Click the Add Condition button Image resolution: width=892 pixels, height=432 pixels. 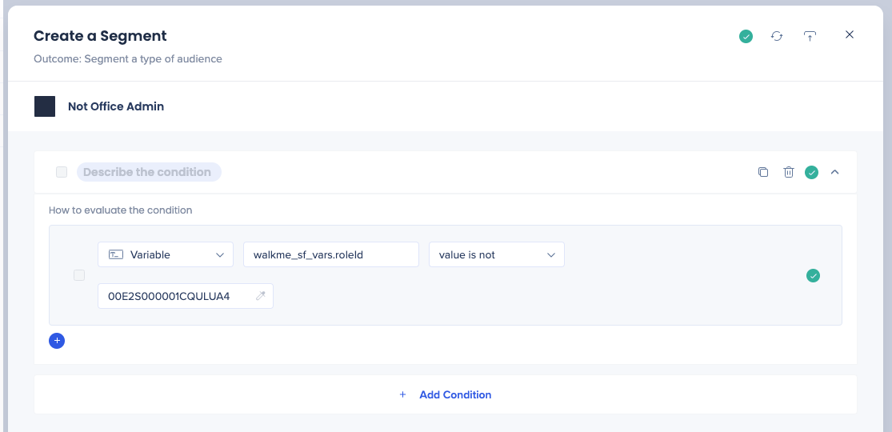(x=446, y=394)
